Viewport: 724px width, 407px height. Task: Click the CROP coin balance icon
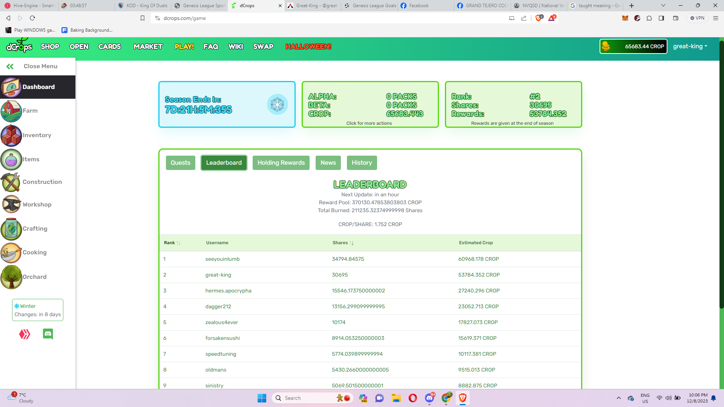(606, 46)
